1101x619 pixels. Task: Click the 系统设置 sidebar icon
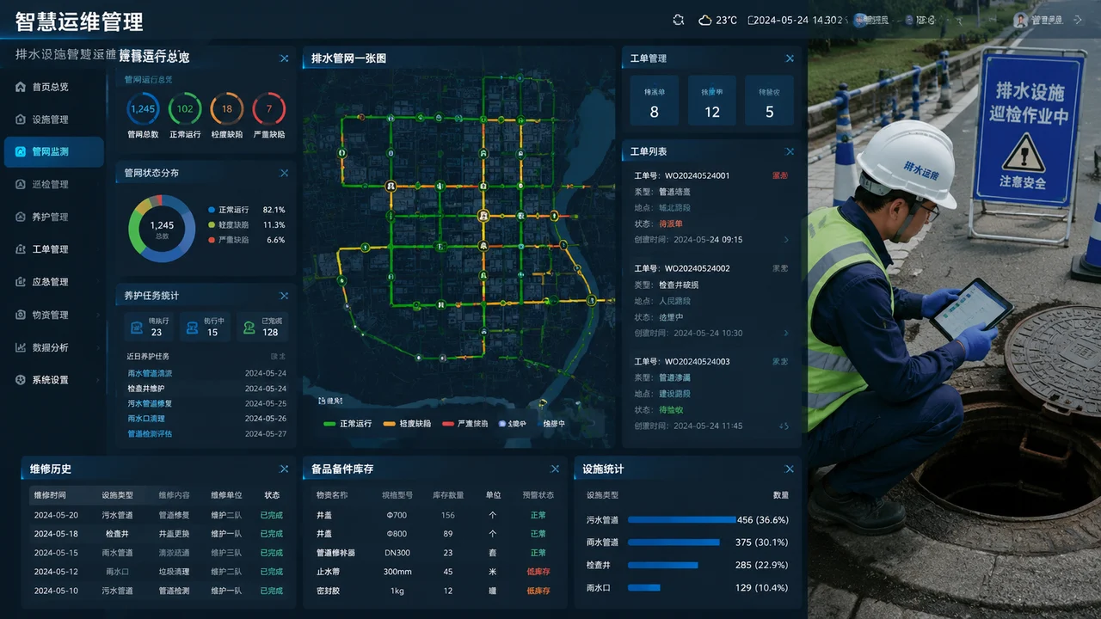(21, 380)
